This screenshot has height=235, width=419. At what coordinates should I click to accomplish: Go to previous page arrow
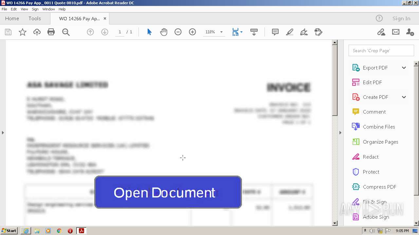[90, 32]
